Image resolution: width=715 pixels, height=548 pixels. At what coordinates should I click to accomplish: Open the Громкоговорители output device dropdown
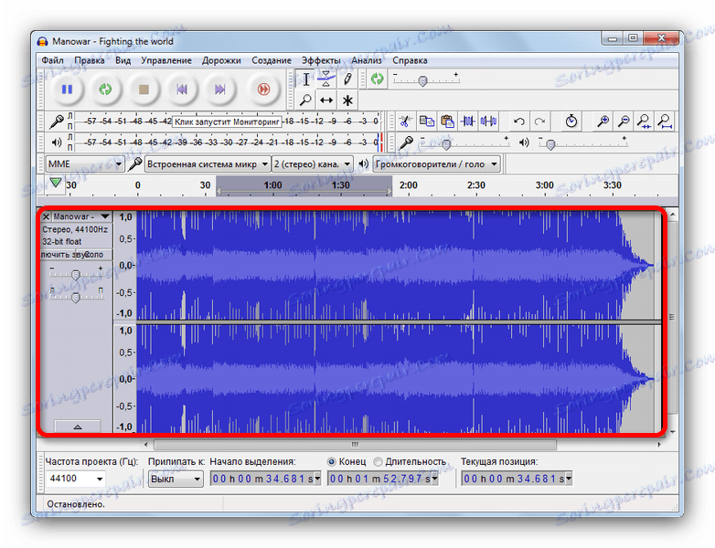point(436,164)
